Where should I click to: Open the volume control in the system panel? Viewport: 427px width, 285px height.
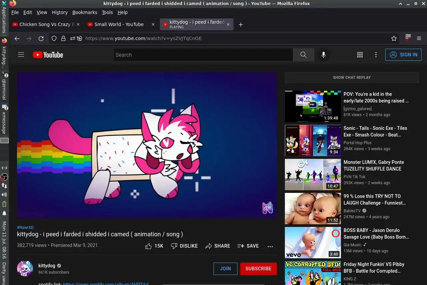(4, 195)
